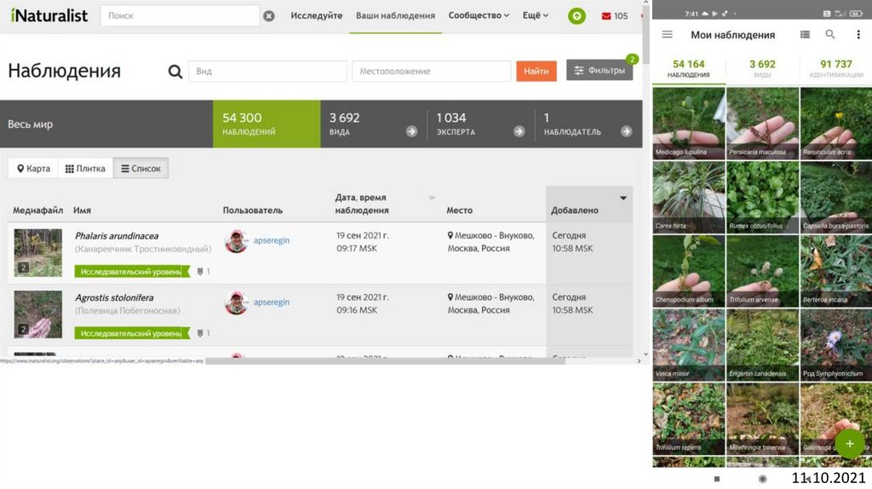Open the arrow next to 3 692 вида
Screen dimensions: 872x489
click(411, 131)
